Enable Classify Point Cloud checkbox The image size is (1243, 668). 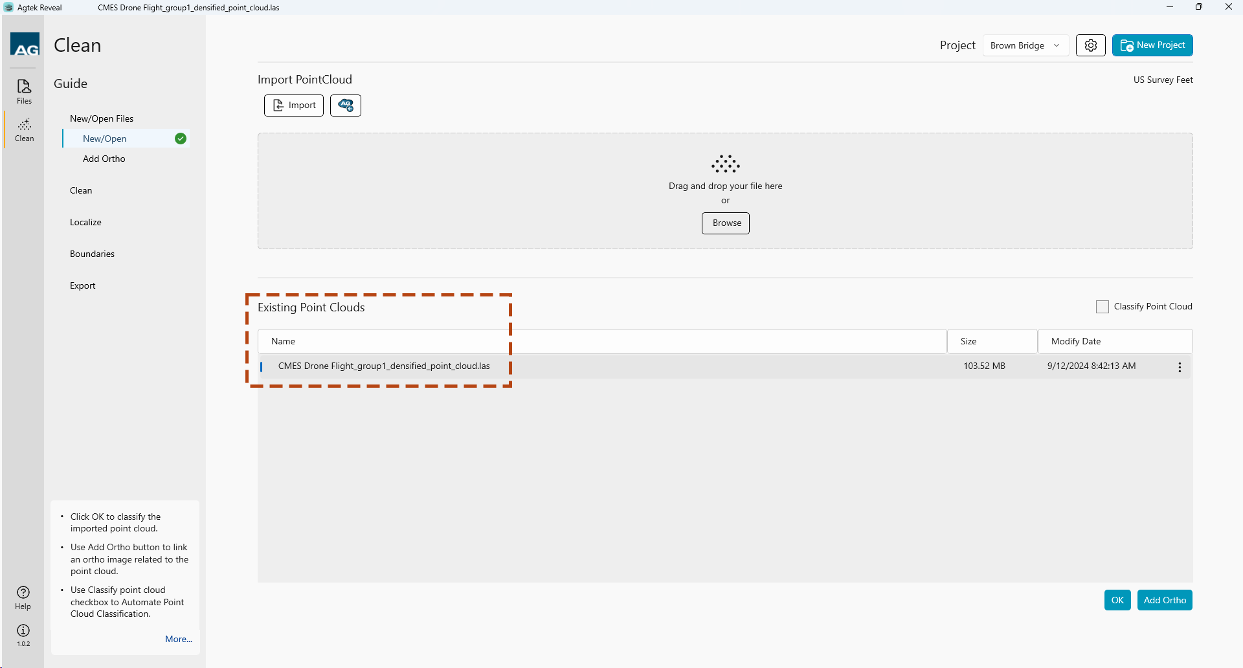(x=1103, y=307)
